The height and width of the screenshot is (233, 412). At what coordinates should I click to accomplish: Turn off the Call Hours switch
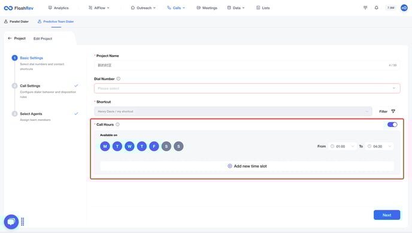point(392,125)
